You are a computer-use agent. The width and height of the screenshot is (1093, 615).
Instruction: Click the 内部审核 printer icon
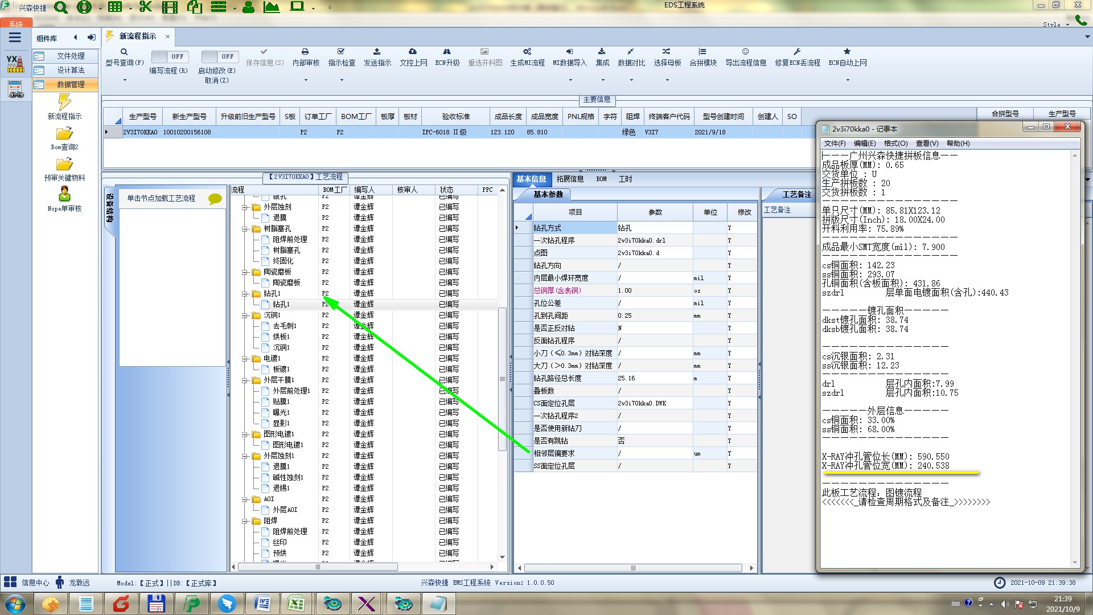pos(305,52)
